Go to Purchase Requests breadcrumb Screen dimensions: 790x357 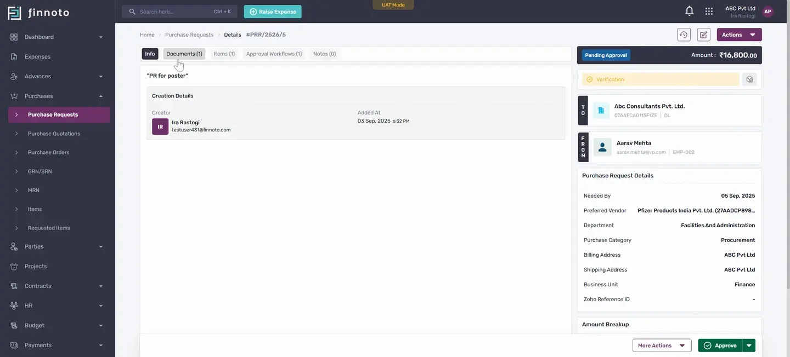(189, 34)
